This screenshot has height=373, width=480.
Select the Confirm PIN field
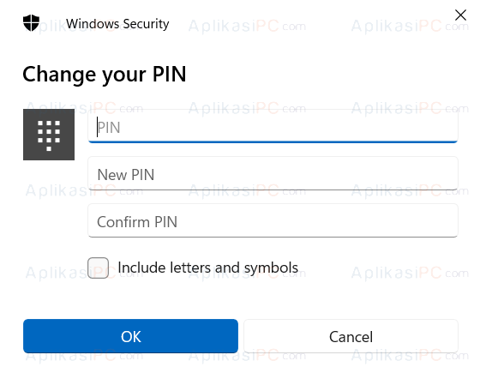[x=273, y=220]
